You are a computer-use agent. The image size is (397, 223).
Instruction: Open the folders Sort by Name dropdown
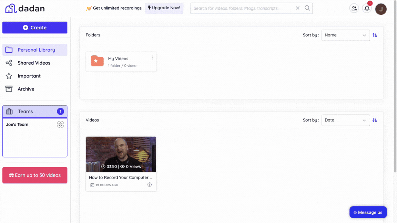345,35
